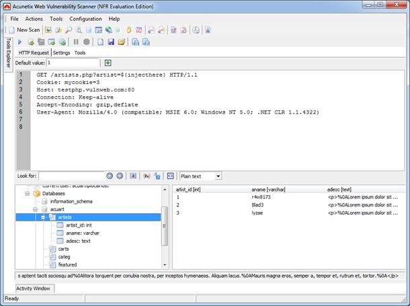The width and height of the screenshot is (410, 306).
Task: Open the Plain text syntax dropdown
Action: click(218, 176)
